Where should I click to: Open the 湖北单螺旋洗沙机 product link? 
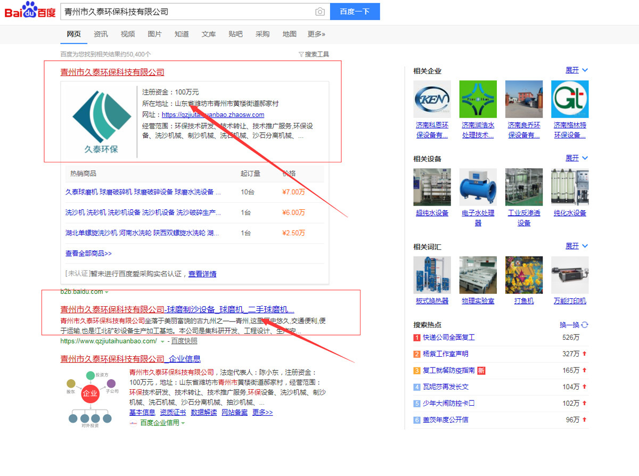(x=143, y=233)
